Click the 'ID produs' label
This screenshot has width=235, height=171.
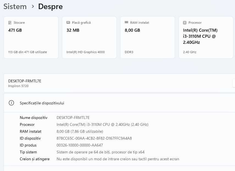point(28,145)
